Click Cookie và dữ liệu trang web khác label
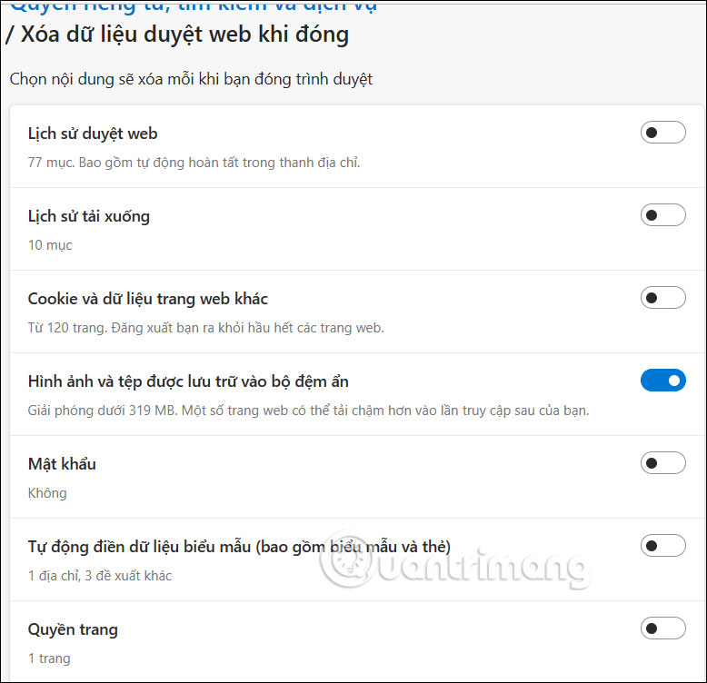707x683 pixels. [148, 299]
